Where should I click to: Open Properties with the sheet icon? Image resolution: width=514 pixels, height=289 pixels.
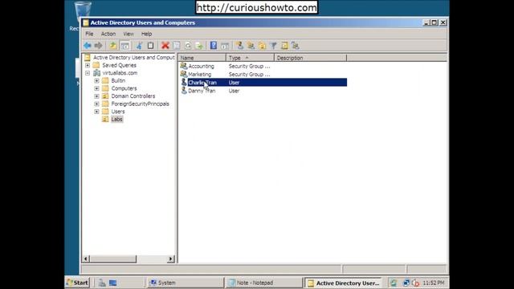[177, 46]
